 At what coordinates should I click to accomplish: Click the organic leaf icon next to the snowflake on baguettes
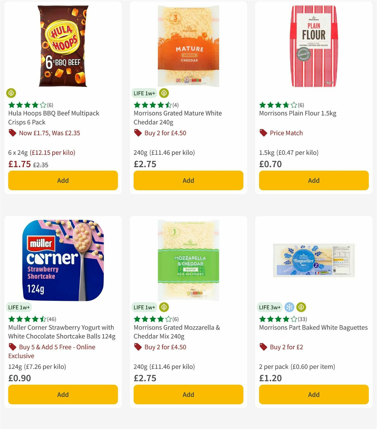point(302,307)
